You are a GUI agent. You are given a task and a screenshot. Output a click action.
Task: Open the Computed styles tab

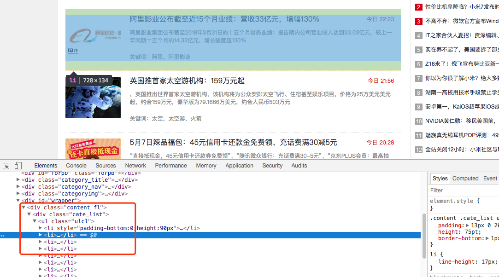(465, 178)
